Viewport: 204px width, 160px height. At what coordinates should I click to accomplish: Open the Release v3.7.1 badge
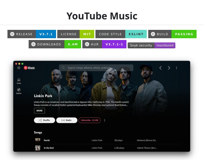(32, 34)
